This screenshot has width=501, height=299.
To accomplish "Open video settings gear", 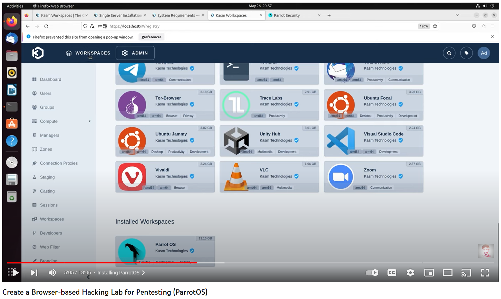I will [410, 273].
